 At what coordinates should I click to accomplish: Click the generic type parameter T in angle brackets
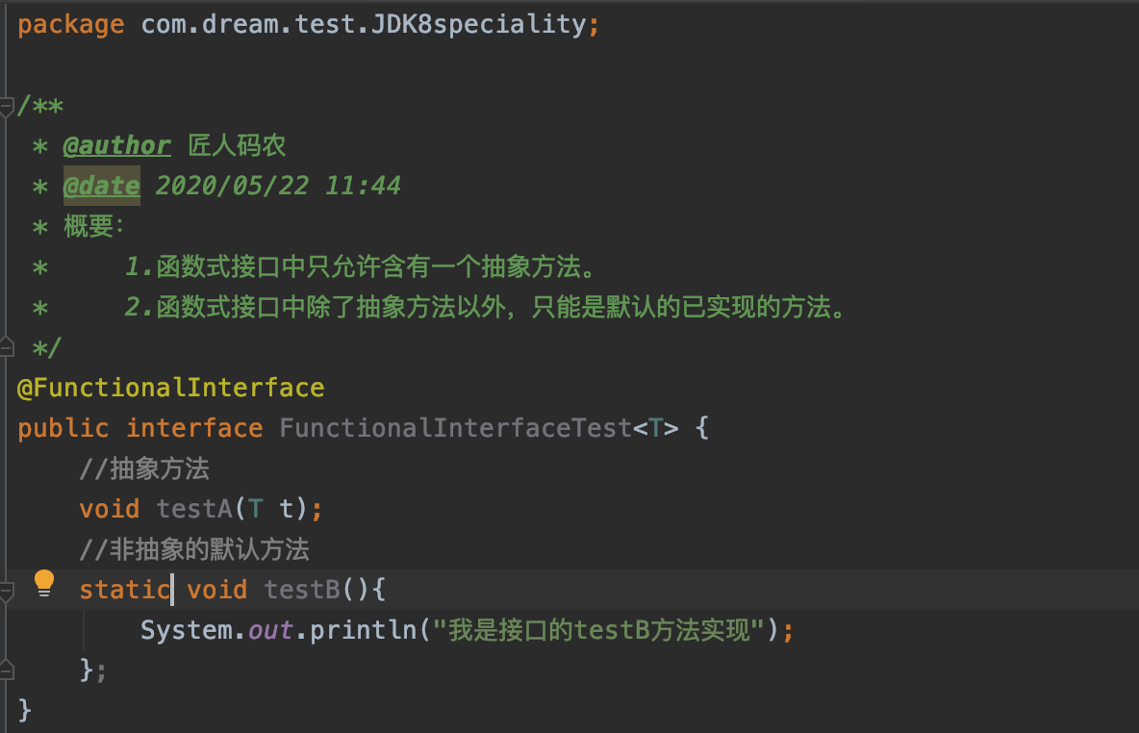[x=655, y=428]
